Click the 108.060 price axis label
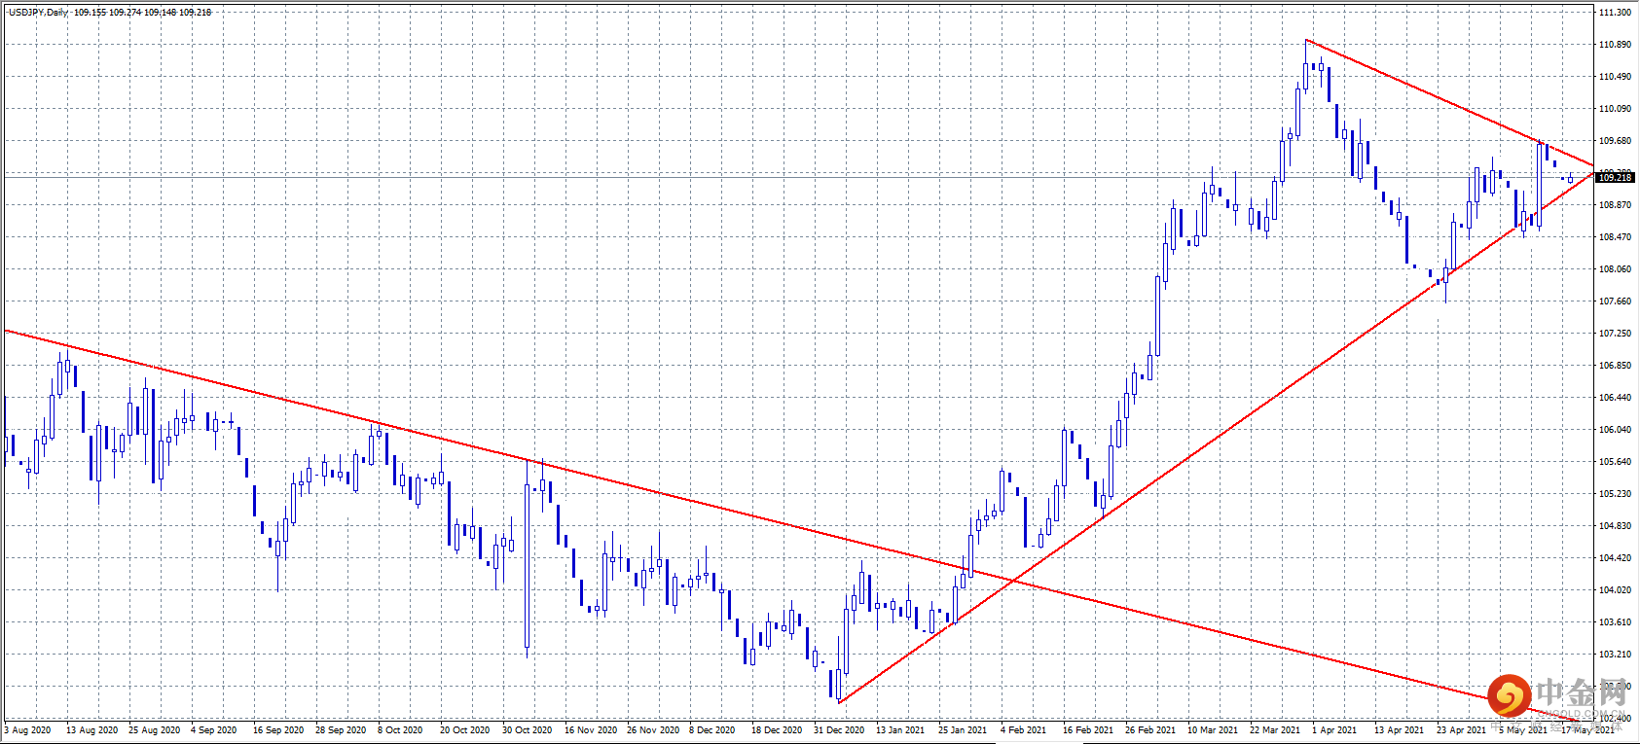The image size is (1640, 744). [x=1616, y=269]
